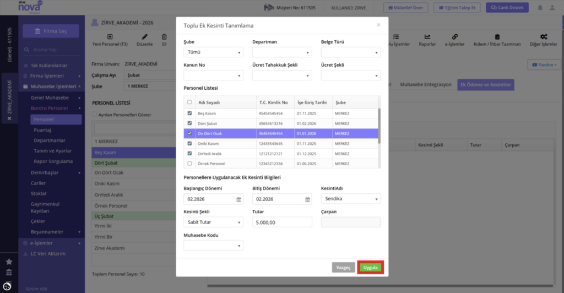Open Bitiş Dönemi calendar picker icon
The image size is (564, 293).
click(x=307, y=199)
